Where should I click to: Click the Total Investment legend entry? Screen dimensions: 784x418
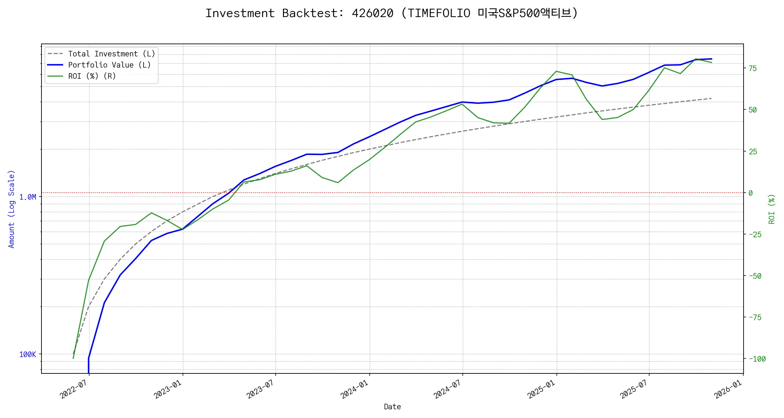(x=112, y=54)
